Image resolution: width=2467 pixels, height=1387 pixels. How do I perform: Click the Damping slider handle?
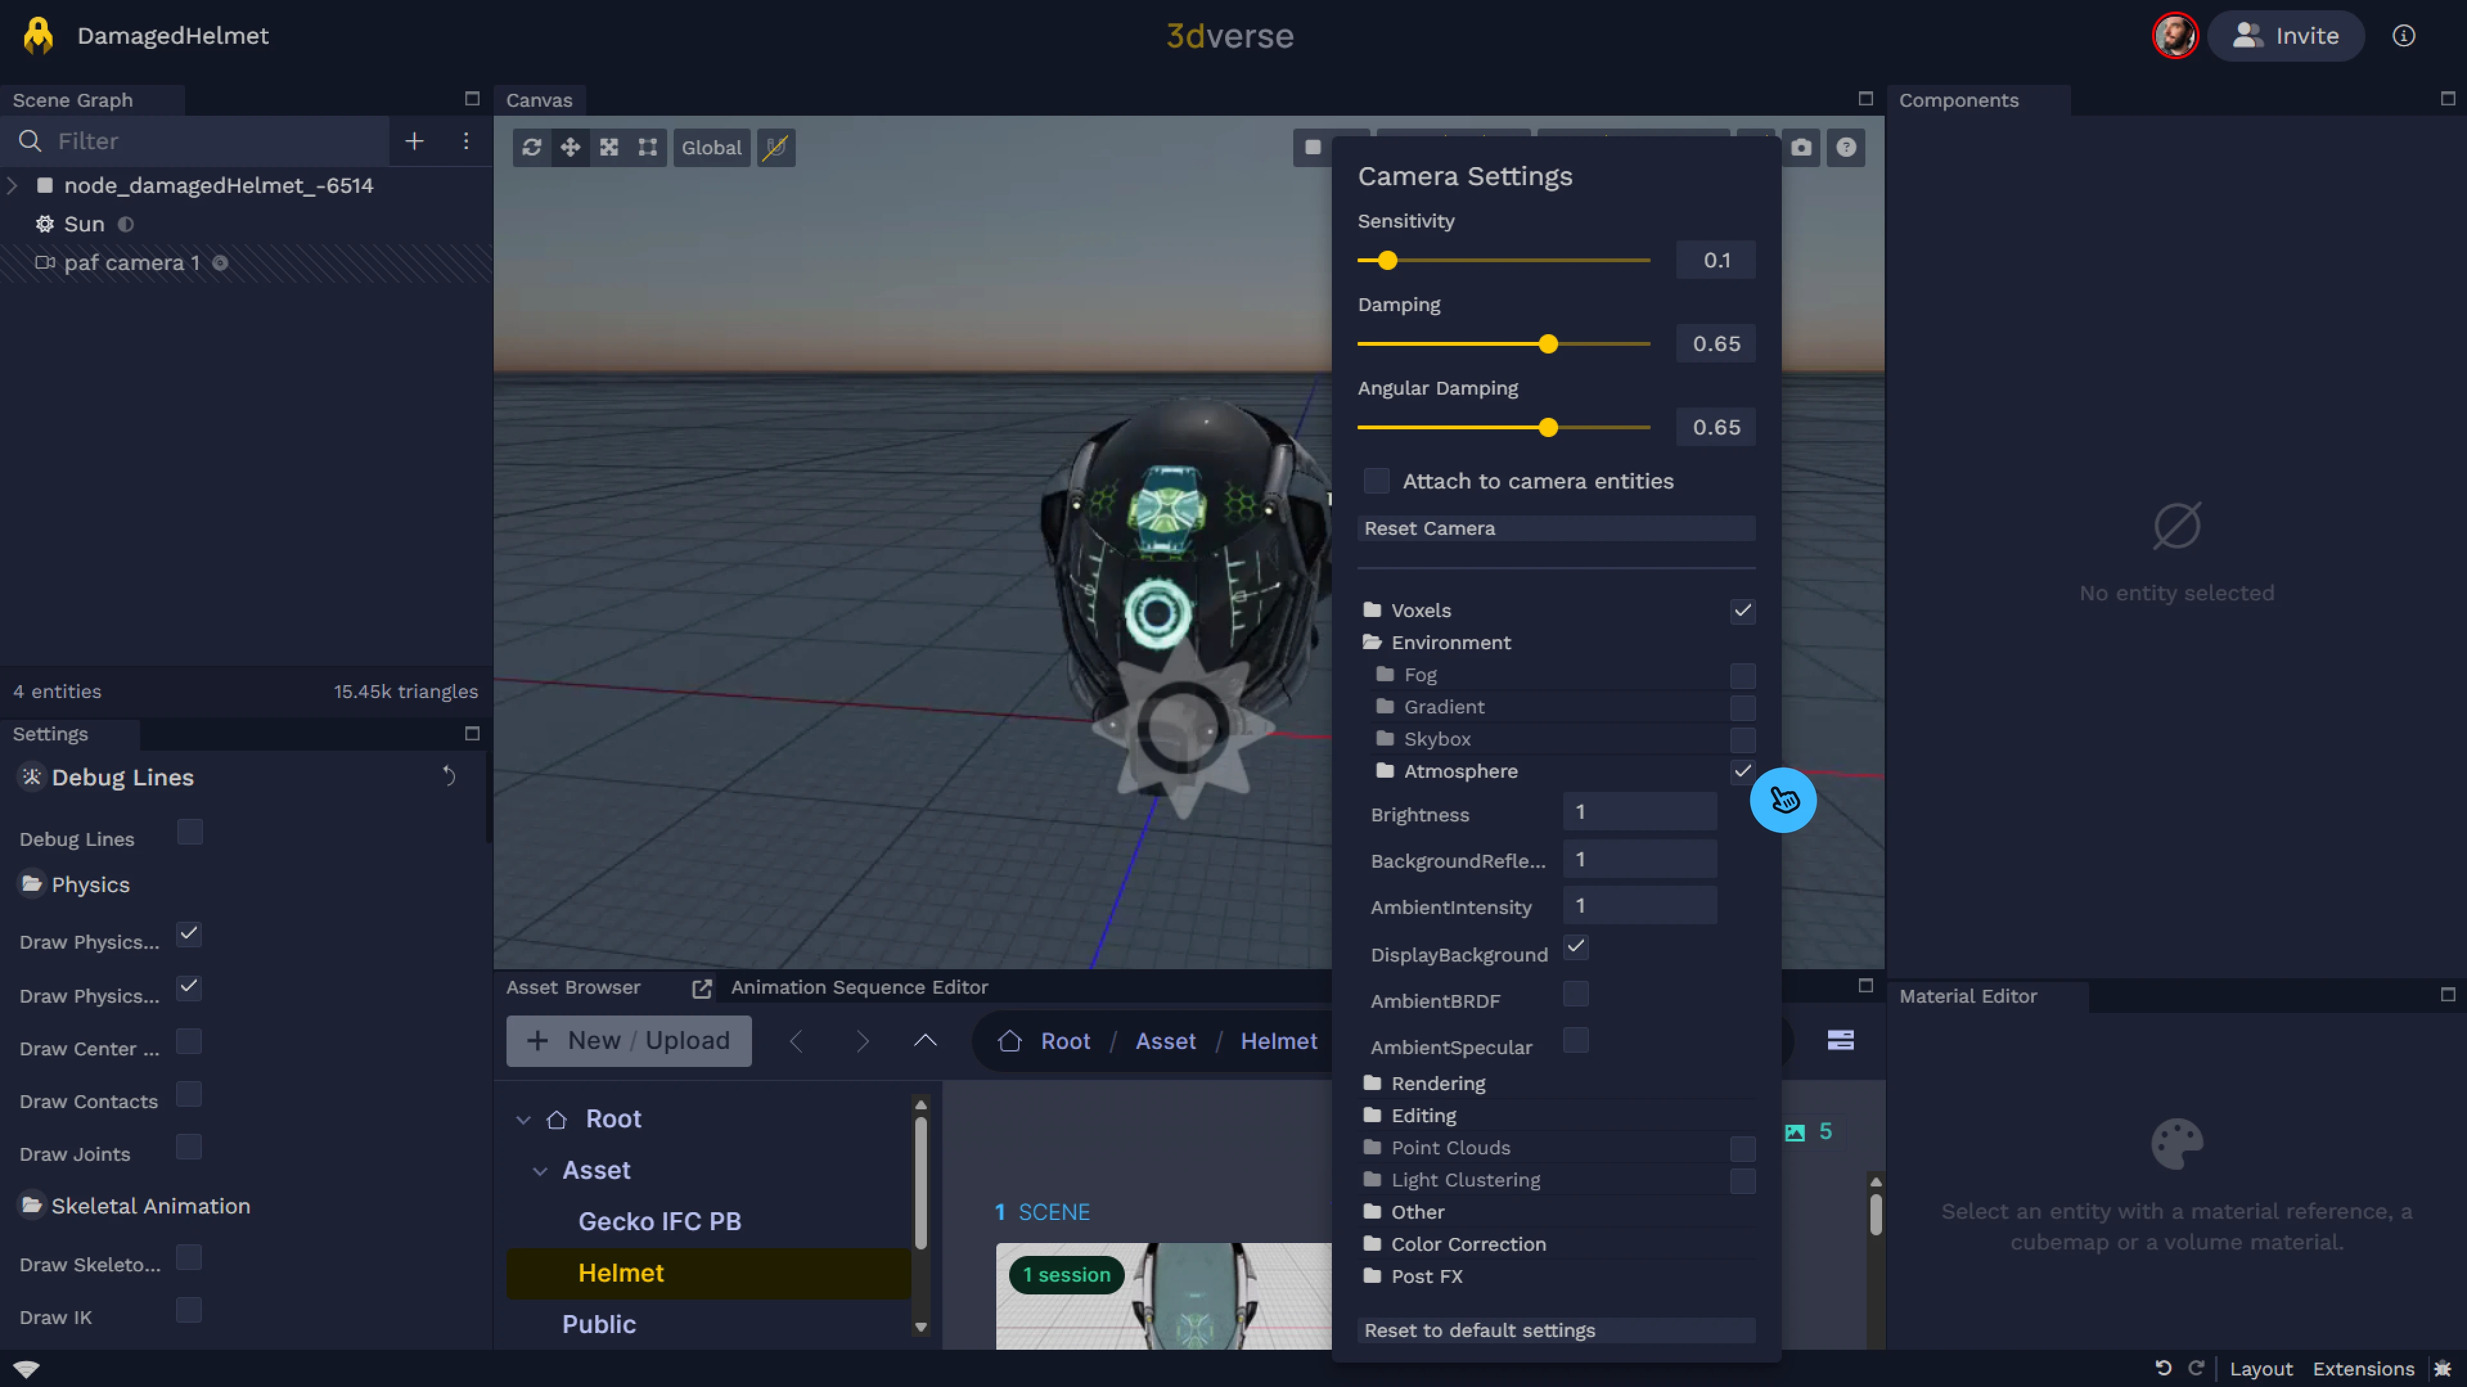[1548, 344]
